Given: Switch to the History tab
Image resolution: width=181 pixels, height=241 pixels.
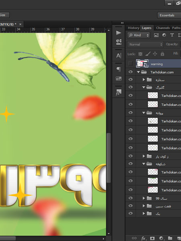Looking at the screenshot, I should pyautogui.click(x=134, y=28).
